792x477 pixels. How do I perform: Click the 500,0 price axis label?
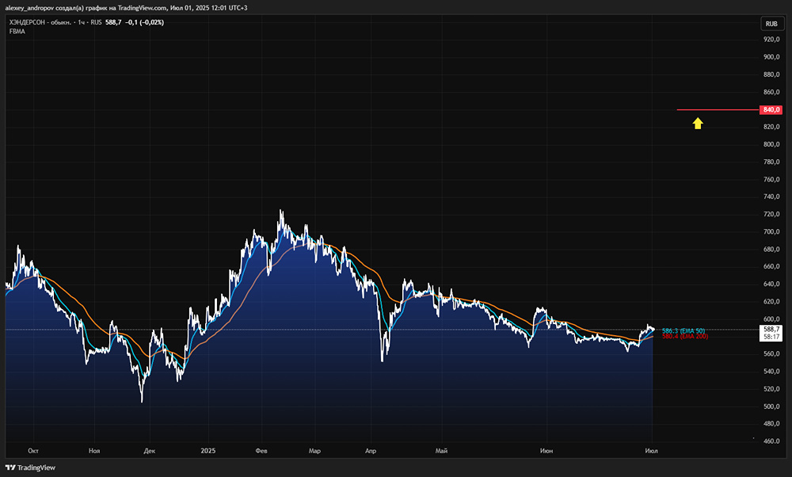coord(771,406)
